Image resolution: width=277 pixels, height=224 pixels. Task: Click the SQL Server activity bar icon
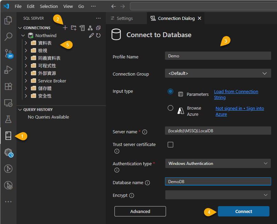tap(8, 136)
